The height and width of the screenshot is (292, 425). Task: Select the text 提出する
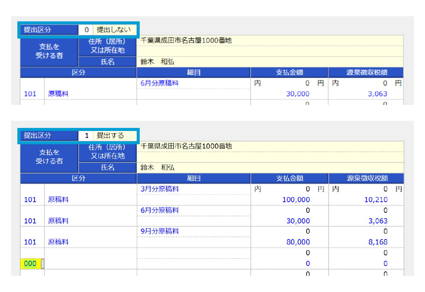tap(110, 135)
